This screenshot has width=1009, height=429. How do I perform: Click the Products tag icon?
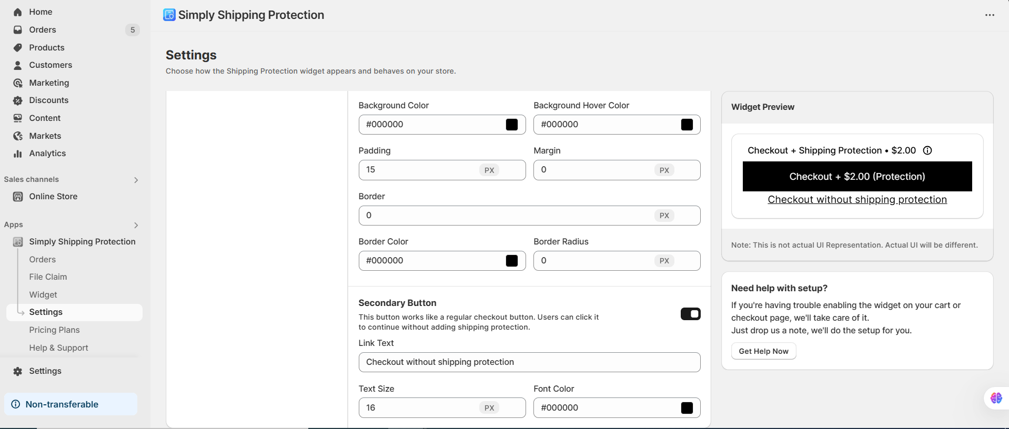(18, 48)
